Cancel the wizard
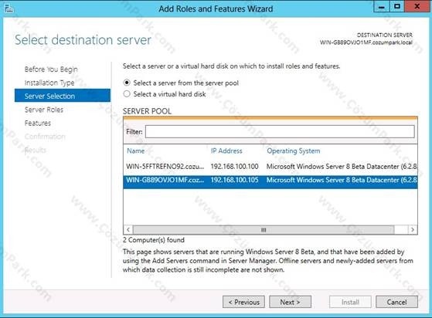Image resolution: width=432 pixels, height=318 pixels. 396,302
